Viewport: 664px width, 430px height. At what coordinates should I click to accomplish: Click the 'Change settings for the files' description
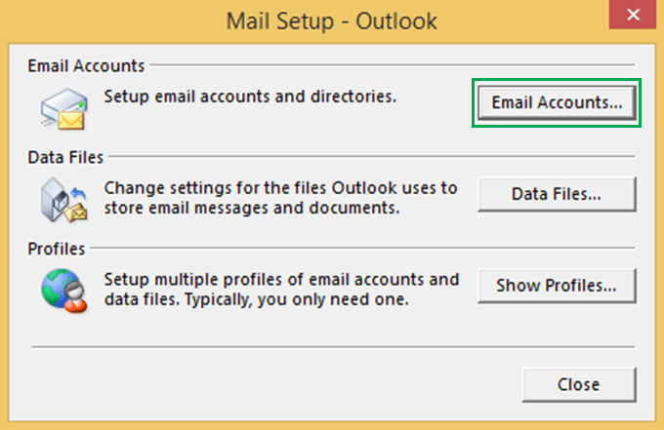(x=280, y=186)
